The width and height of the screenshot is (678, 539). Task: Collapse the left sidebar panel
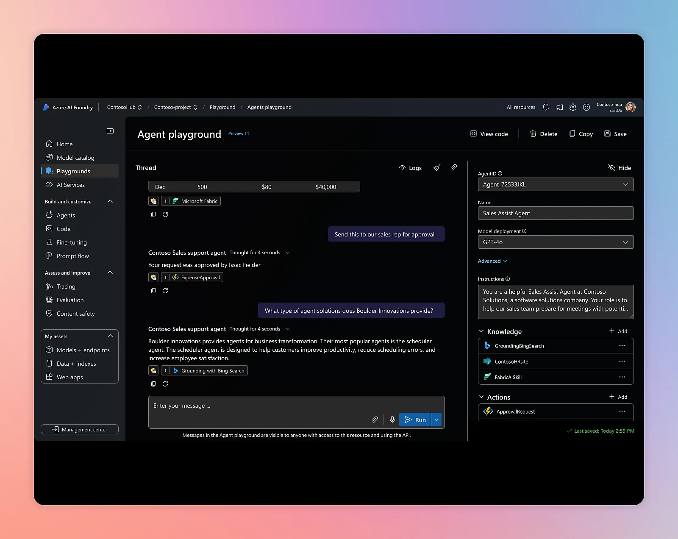click(x=110, y=131)
